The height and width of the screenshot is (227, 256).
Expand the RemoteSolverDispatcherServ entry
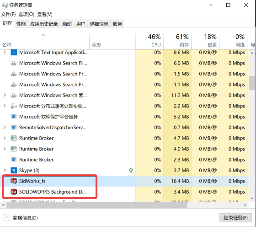tap(5, 128)
